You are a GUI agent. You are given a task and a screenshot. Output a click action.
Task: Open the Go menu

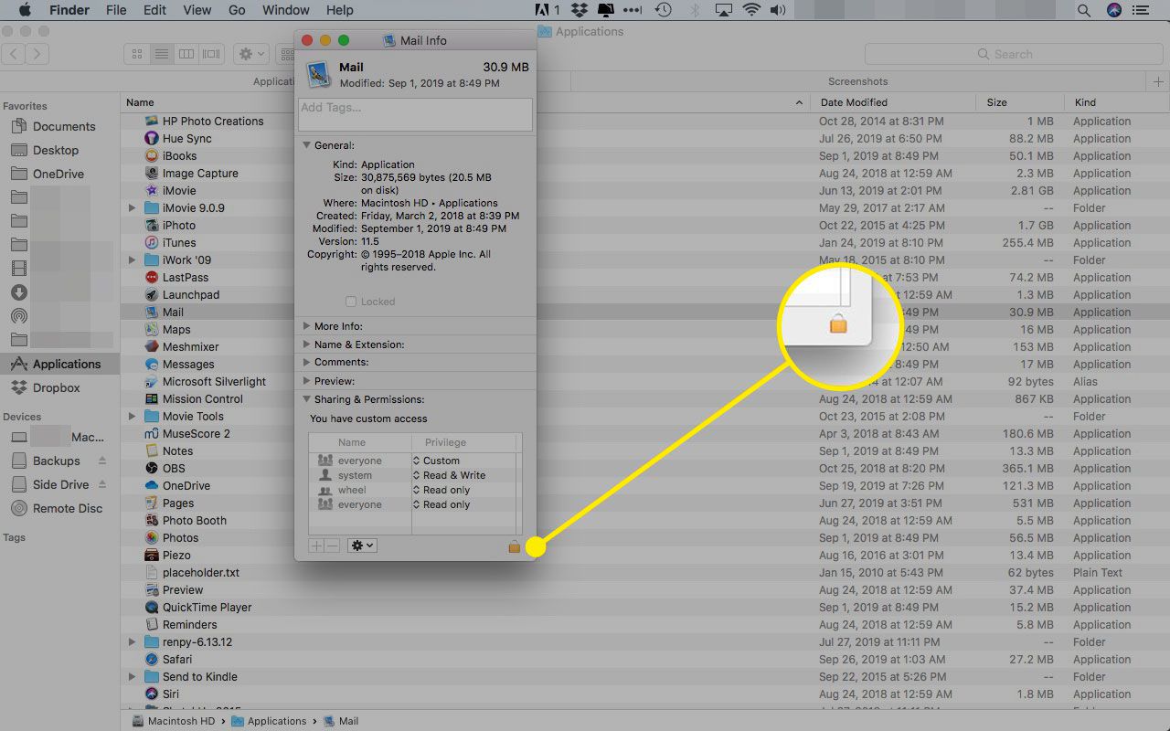[237, 10]
